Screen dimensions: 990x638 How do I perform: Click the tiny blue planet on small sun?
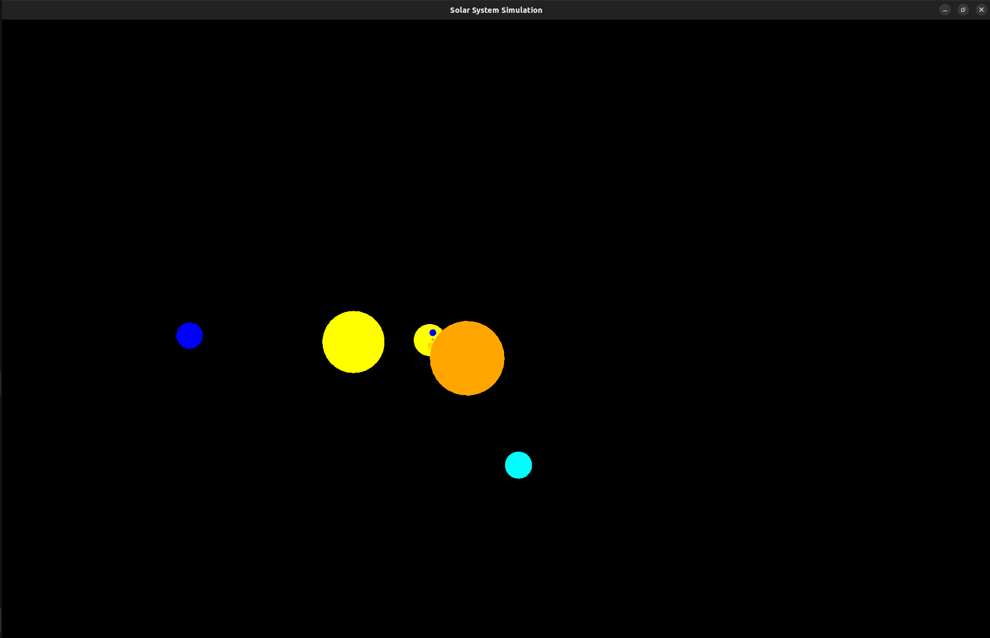(433, 333)
